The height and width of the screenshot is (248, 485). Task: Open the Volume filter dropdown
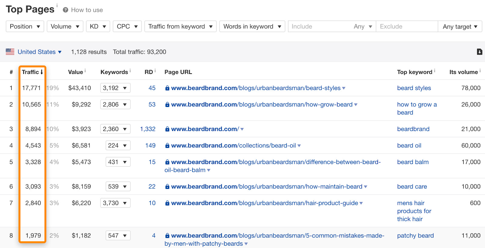[x=65, y=26]
